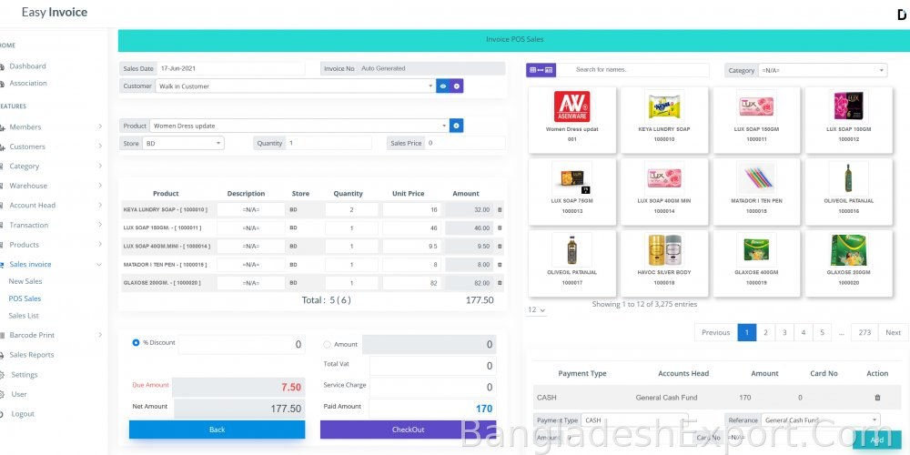Viewport: 910px width, 455px height.
Task: Click the "Showing 1 to 12 of 3,275 entries" text
Action: tap(644, 304)
